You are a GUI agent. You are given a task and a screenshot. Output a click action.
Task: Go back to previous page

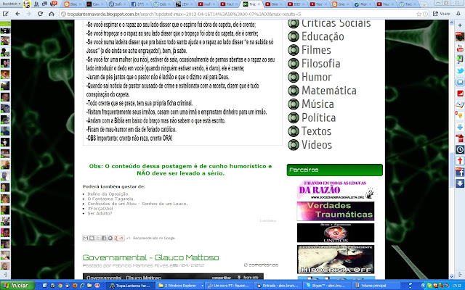click(17, 14)
